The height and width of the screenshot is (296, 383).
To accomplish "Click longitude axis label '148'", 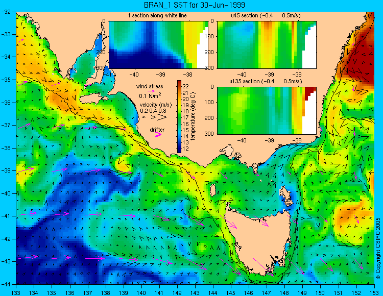I will tap(284, 292).
